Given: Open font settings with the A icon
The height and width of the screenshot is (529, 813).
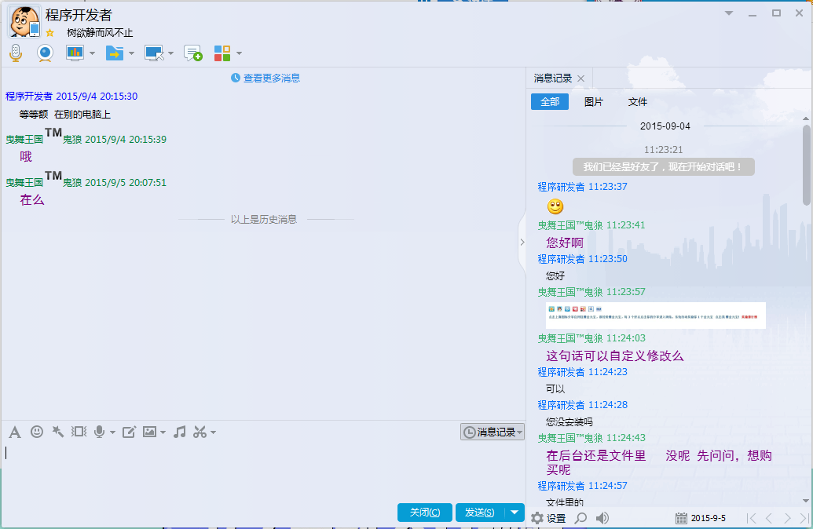Looking at the screenshot, I should 15,432.
